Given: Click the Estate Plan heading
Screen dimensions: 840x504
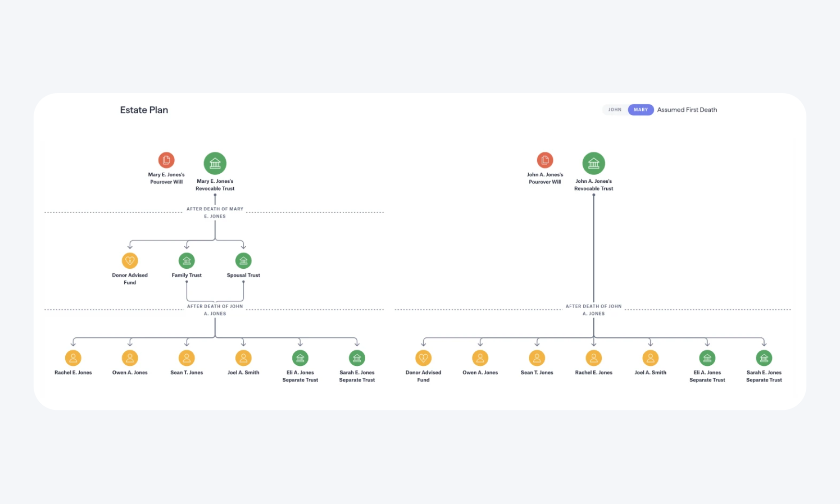Looking at the screenshot, I should pyautogui.click(x=144, y=109).
